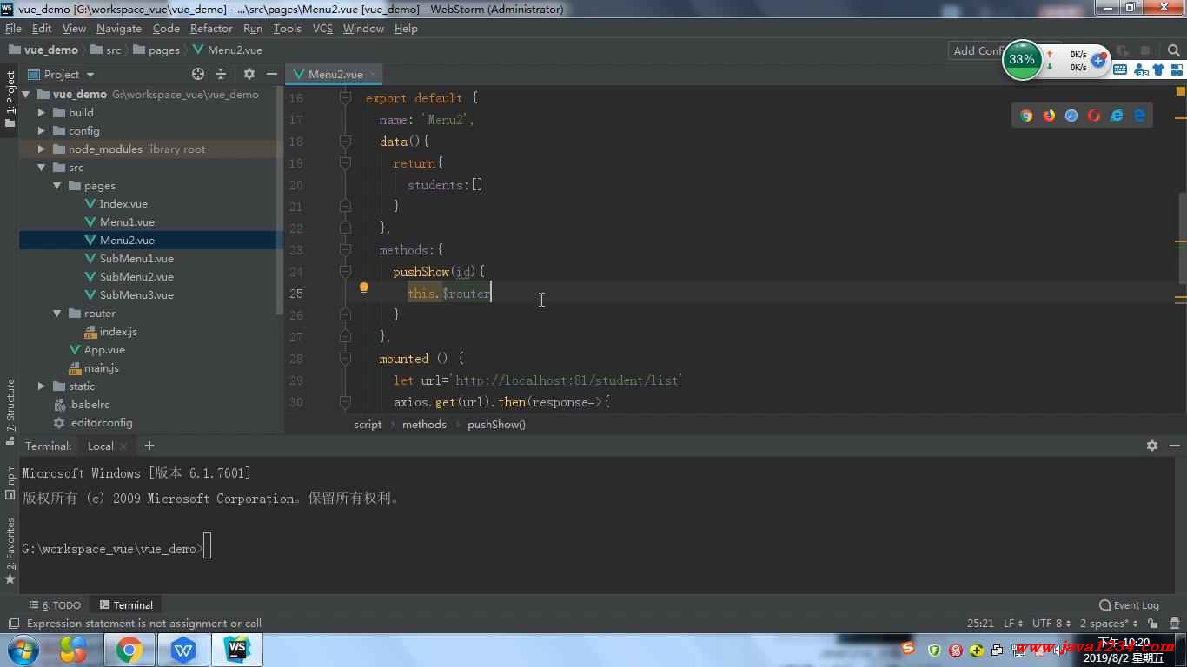Open the Terminal tool window button
Image resolution: width=1187 pixels, height=667 pixels.
point(126,605)
